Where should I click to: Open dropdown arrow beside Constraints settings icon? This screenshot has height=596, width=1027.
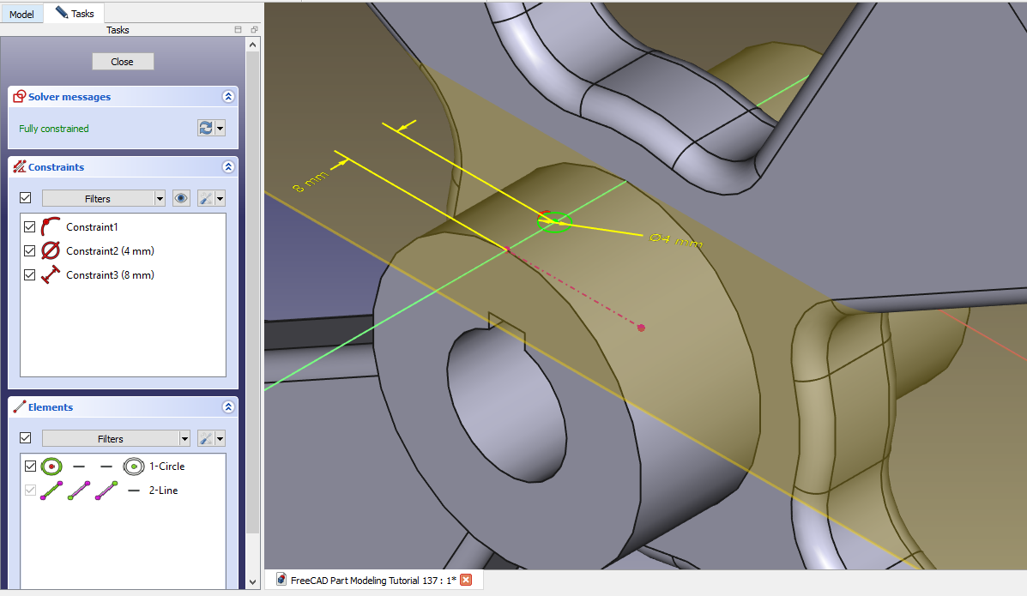[x=220, y=198]
